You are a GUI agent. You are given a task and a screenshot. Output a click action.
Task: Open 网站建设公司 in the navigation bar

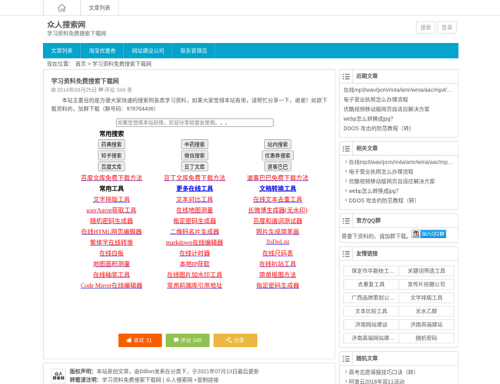(x=148, y=51)
